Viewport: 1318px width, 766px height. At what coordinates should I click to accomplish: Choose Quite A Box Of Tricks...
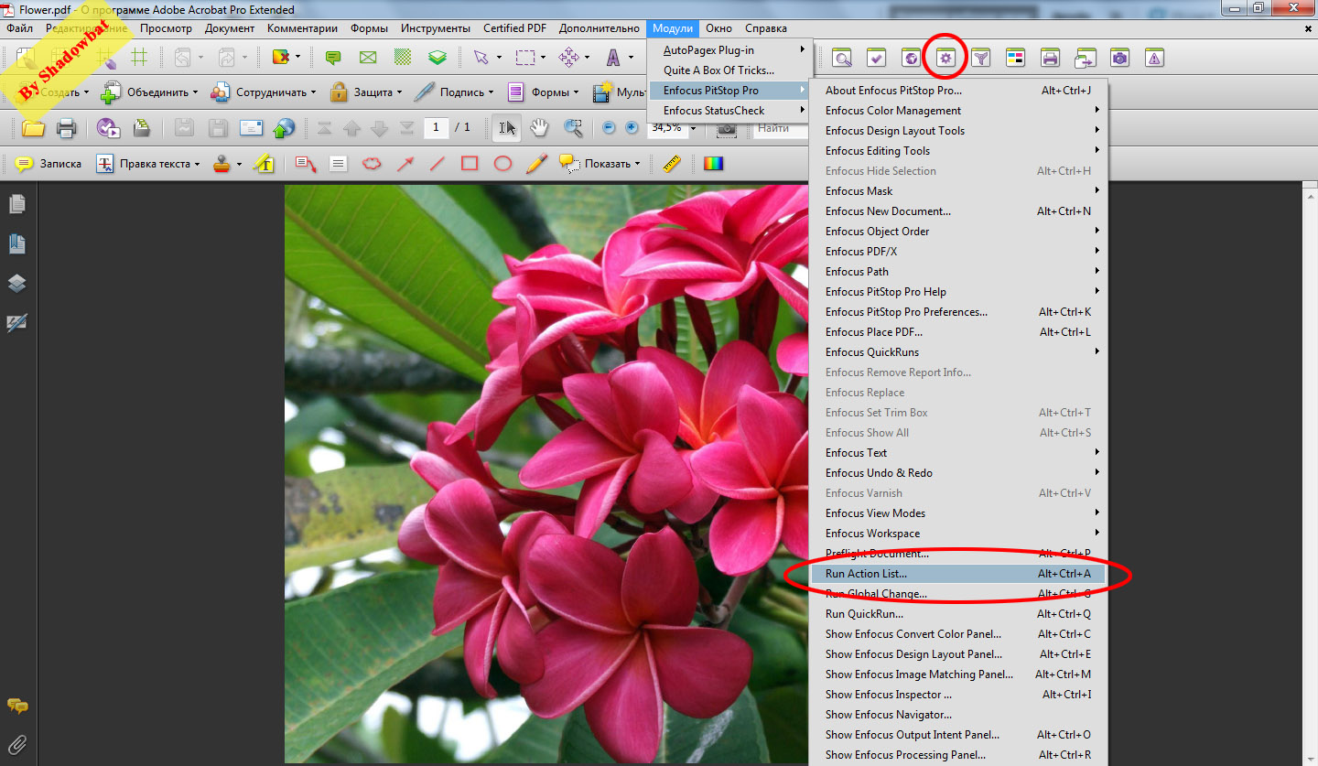tap(729, 70)
